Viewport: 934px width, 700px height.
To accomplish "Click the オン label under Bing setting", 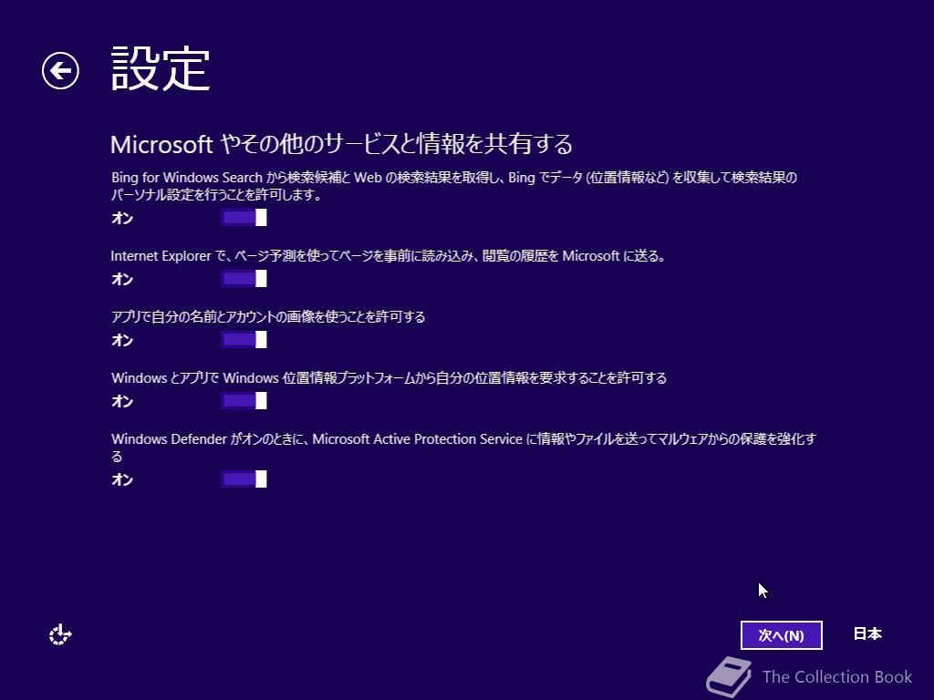I will pyautogui.click(x=122, y=219).
